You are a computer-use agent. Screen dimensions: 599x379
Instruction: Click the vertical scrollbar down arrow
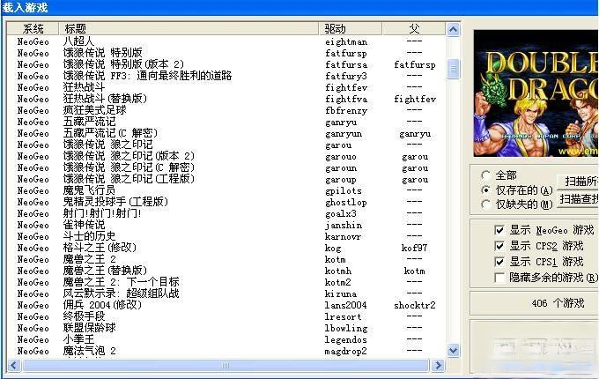point(453,350)
